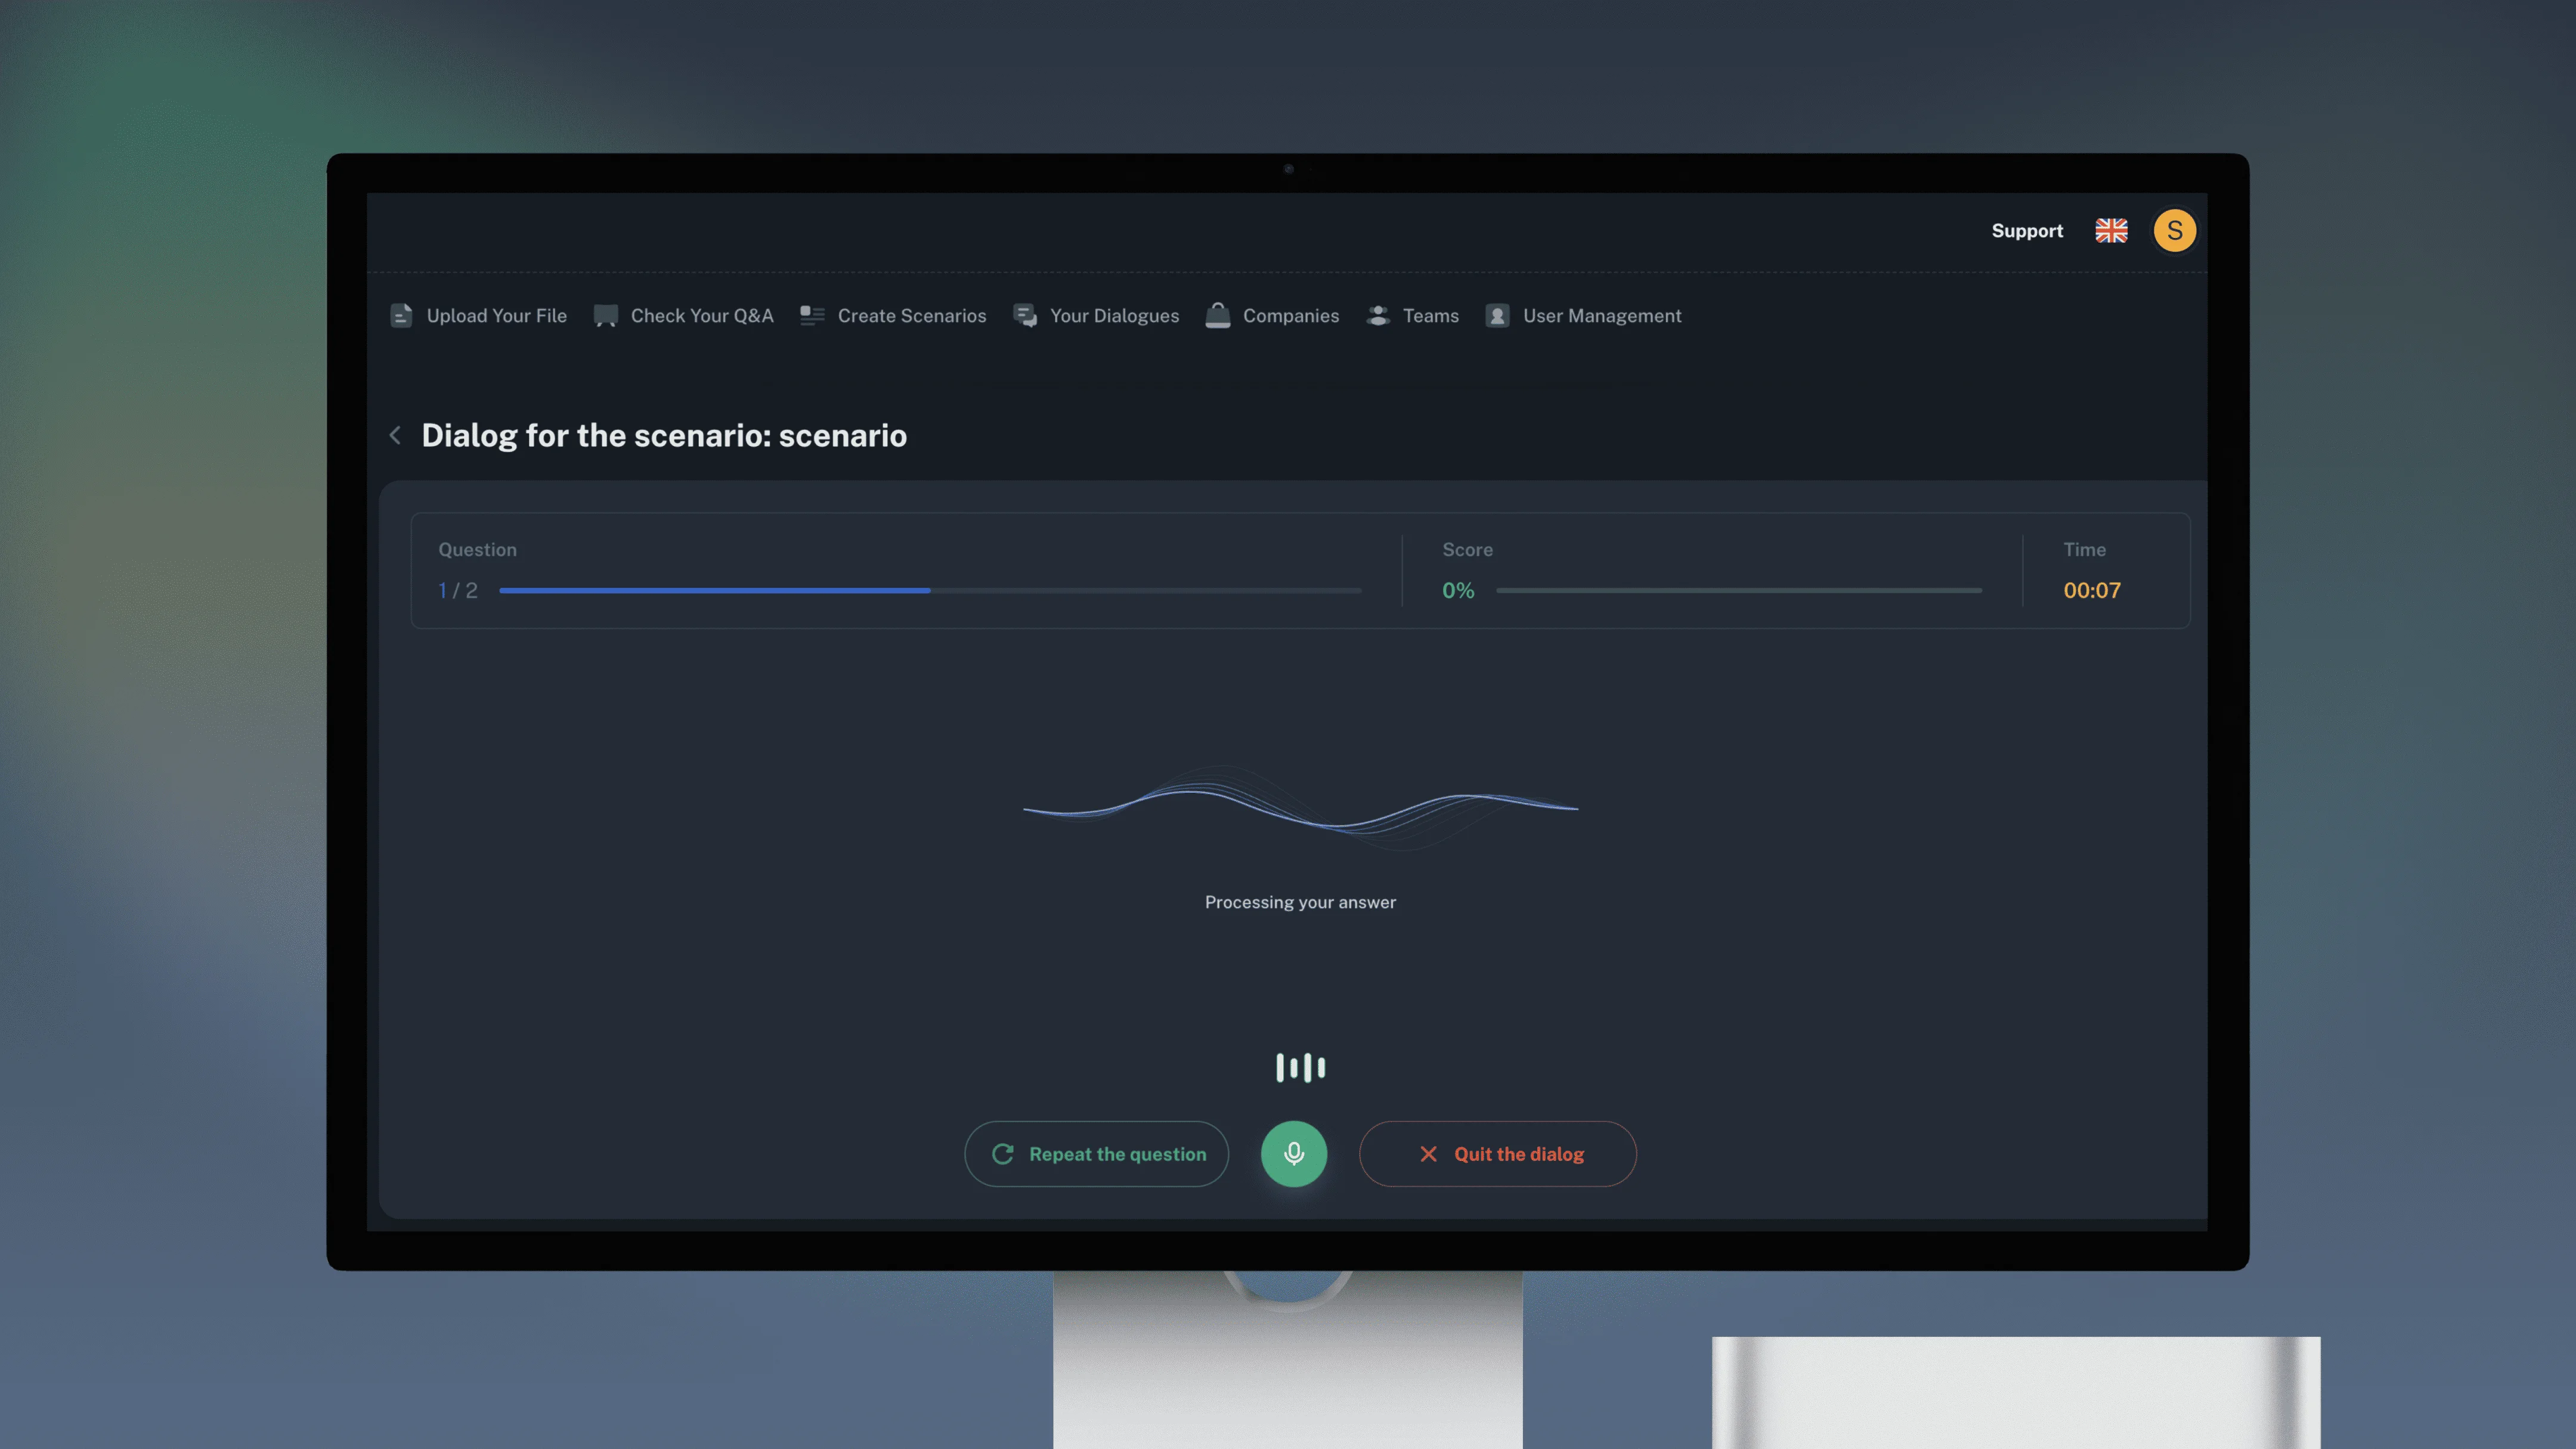Toggle the green microphone button
The width and height of the screenshot is (2576, 1449).
click(x=1293, y=1154)
